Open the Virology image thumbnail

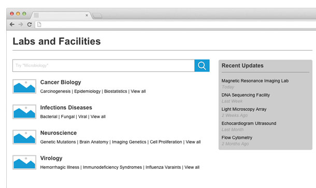(x=24, y=162)
